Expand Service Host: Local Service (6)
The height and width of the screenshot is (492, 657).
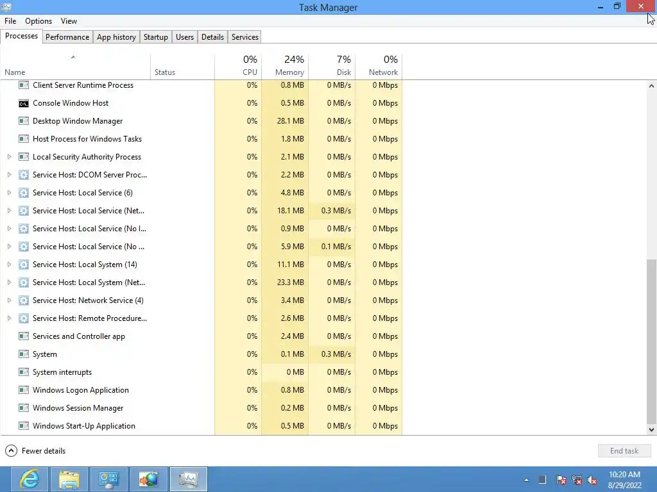coord(9,193)
